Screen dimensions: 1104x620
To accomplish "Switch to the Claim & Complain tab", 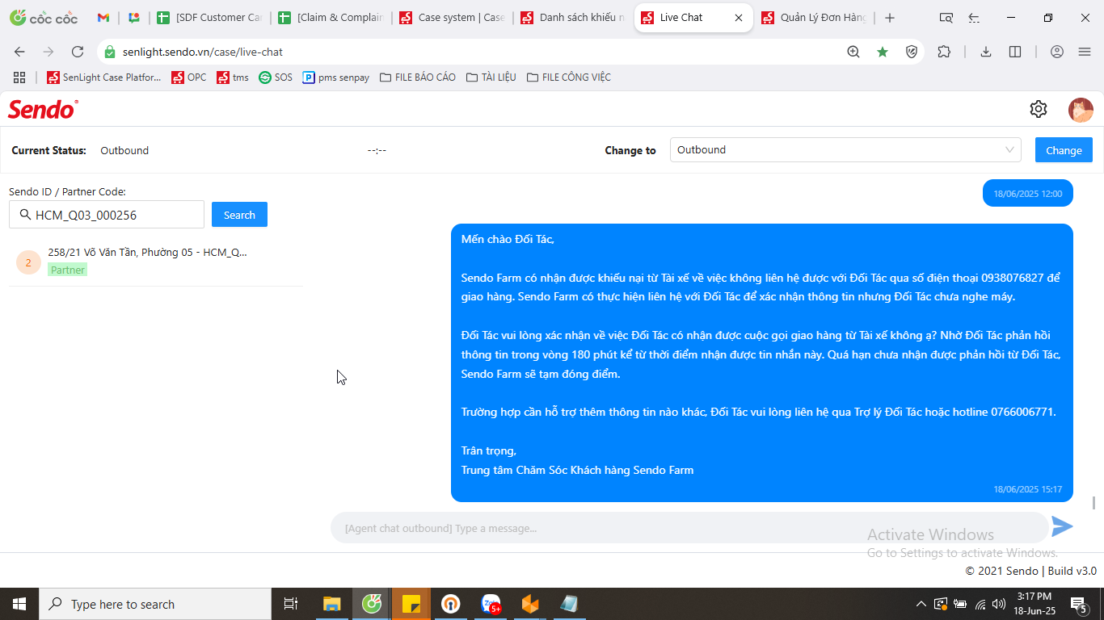I will (331, 18).
